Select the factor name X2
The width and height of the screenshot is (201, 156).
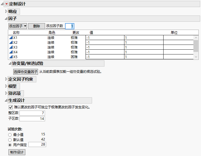pyautogui.click(x=15, y=42)
